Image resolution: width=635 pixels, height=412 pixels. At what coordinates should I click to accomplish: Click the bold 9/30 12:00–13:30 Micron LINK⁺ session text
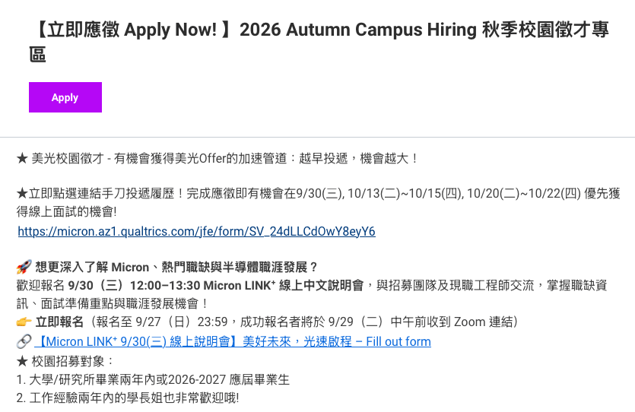click(x=215, y=285)
